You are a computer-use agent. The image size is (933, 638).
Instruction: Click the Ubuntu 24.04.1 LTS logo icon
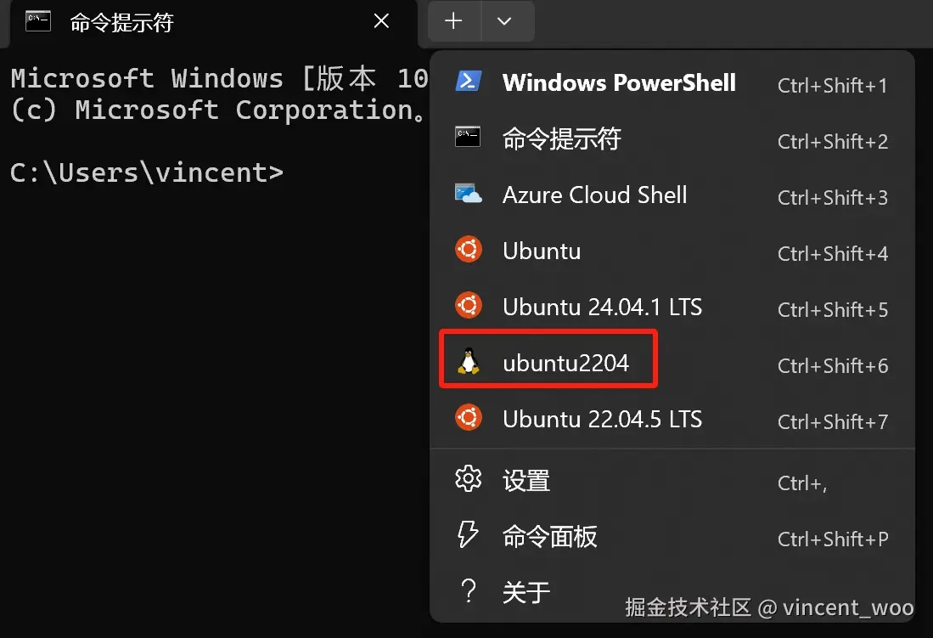(469, 306)
